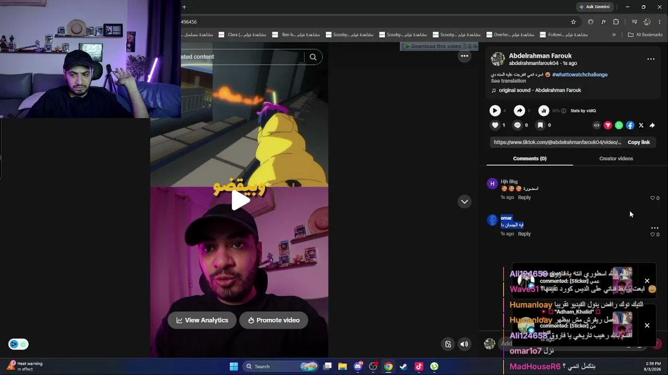This screenshot has height=375, width=668.
Task: Open Abdelrahman Farouk's profile avatar
Action: pos(498,59)
